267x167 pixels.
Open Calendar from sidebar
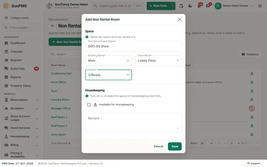pyautogui.click(x=17, y=52)
